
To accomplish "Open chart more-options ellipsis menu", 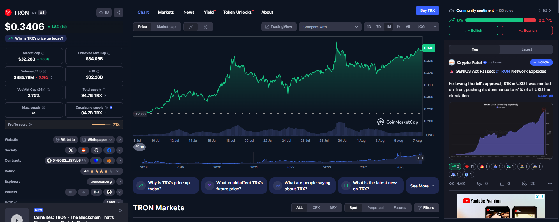I will point(434,27).
